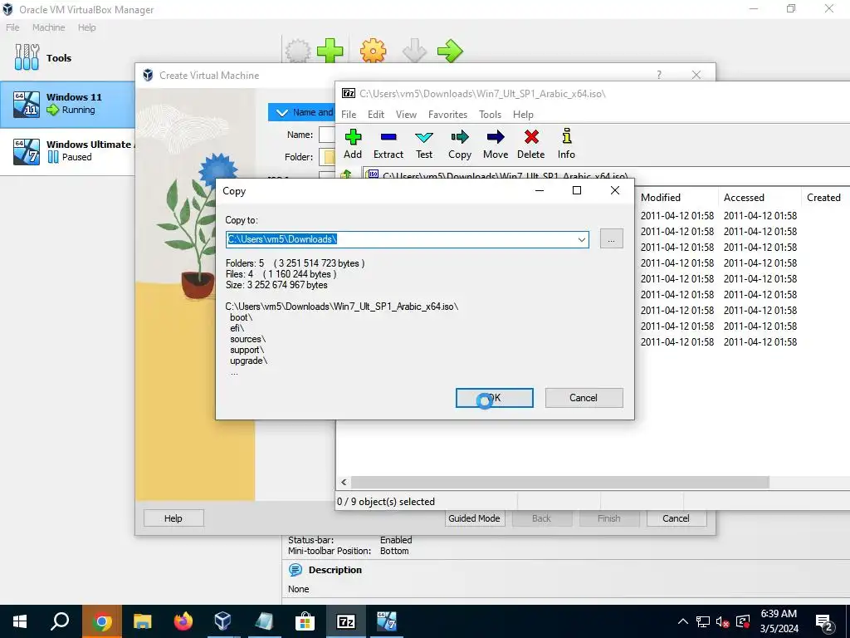Show hidden tray icons chevron
This screenshot has width=850, height=638.
pyautogui.click(x=683, y=621)
